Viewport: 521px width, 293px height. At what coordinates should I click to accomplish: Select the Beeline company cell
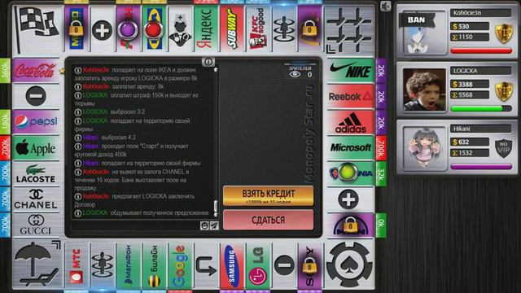click(154, 265)
